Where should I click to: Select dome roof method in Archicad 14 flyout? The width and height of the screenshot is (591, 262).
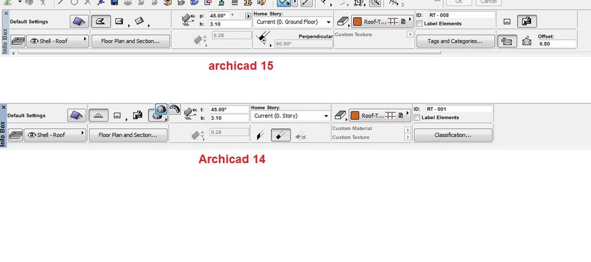[161, 109]
